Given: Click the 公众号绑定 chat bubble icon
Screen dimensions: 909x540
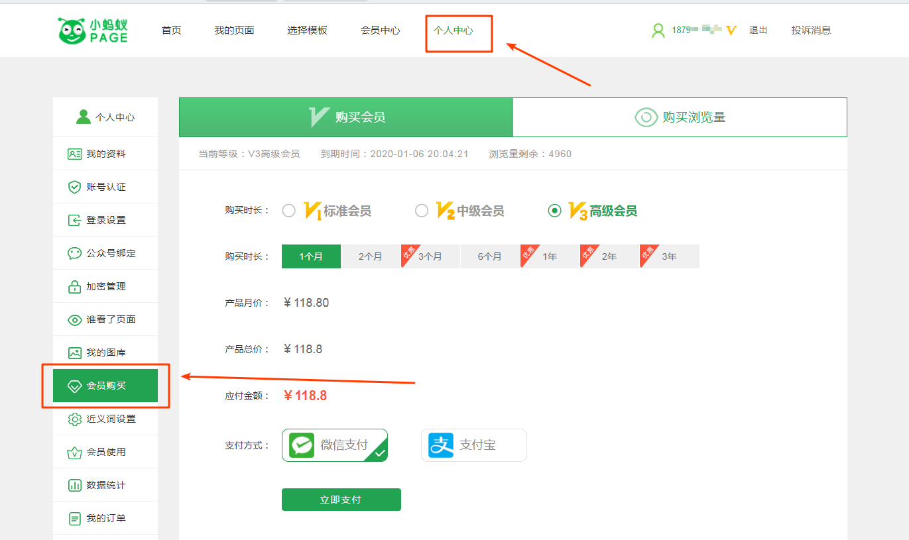Looking at the screenshot, I should coord(75,253).
